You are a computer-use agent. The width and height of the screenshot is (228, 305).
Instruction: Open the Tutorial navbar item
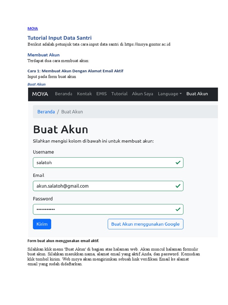(x=119, y=94)
